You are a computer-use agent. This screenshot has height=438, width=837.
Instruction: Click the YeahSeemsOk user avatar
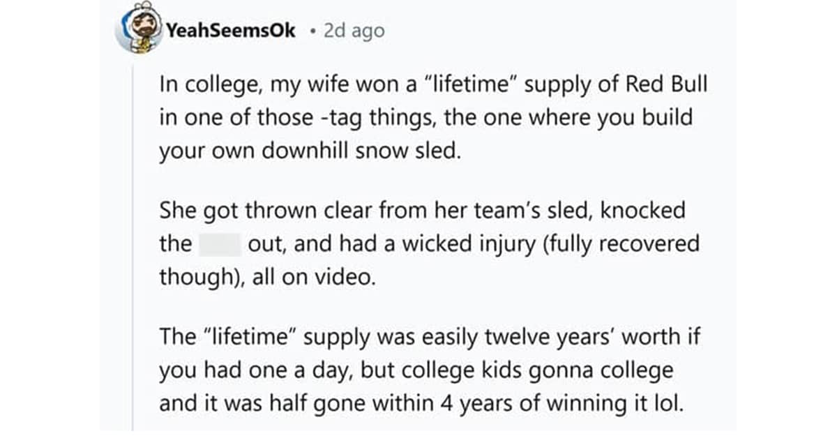coord(140,32)
